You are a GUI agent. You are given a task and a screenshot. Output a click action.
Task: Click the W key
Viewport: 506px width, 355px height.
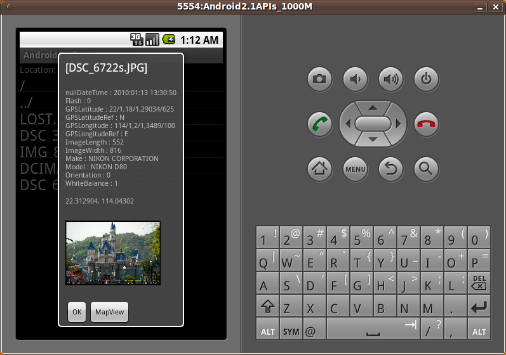[x=291, y=260]
